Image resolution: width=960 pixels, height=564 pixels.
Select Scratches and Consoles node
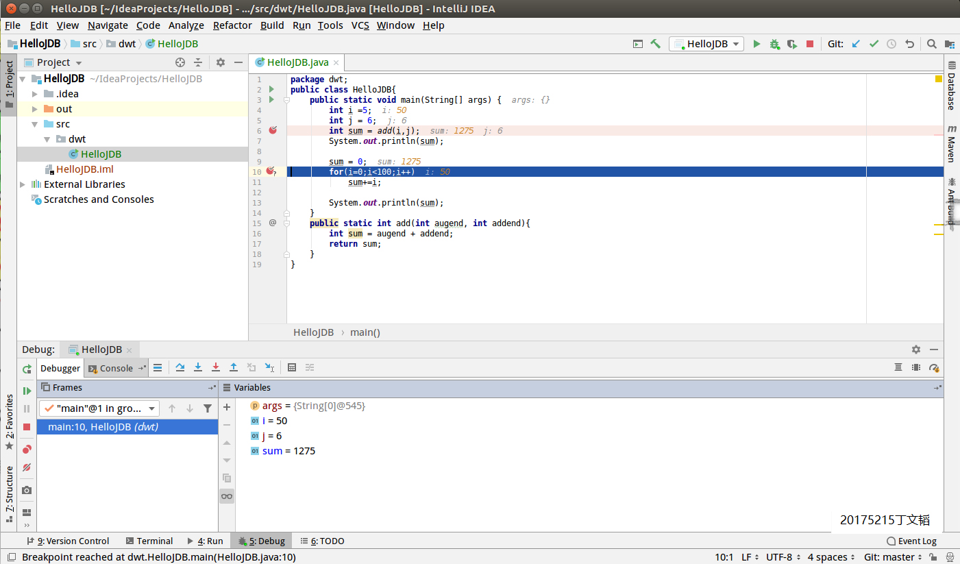93,199
